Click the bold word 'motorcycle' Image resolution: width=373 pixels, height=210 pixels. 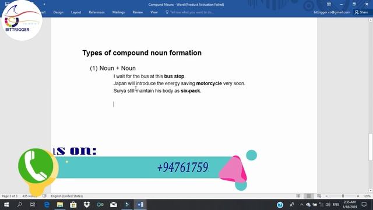pos(209,83)
